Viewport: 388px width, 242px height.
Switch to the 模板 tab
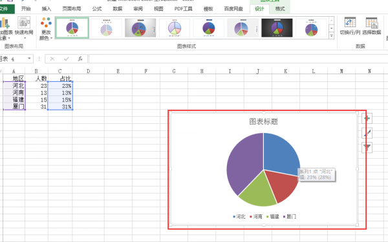pos(208,9)
